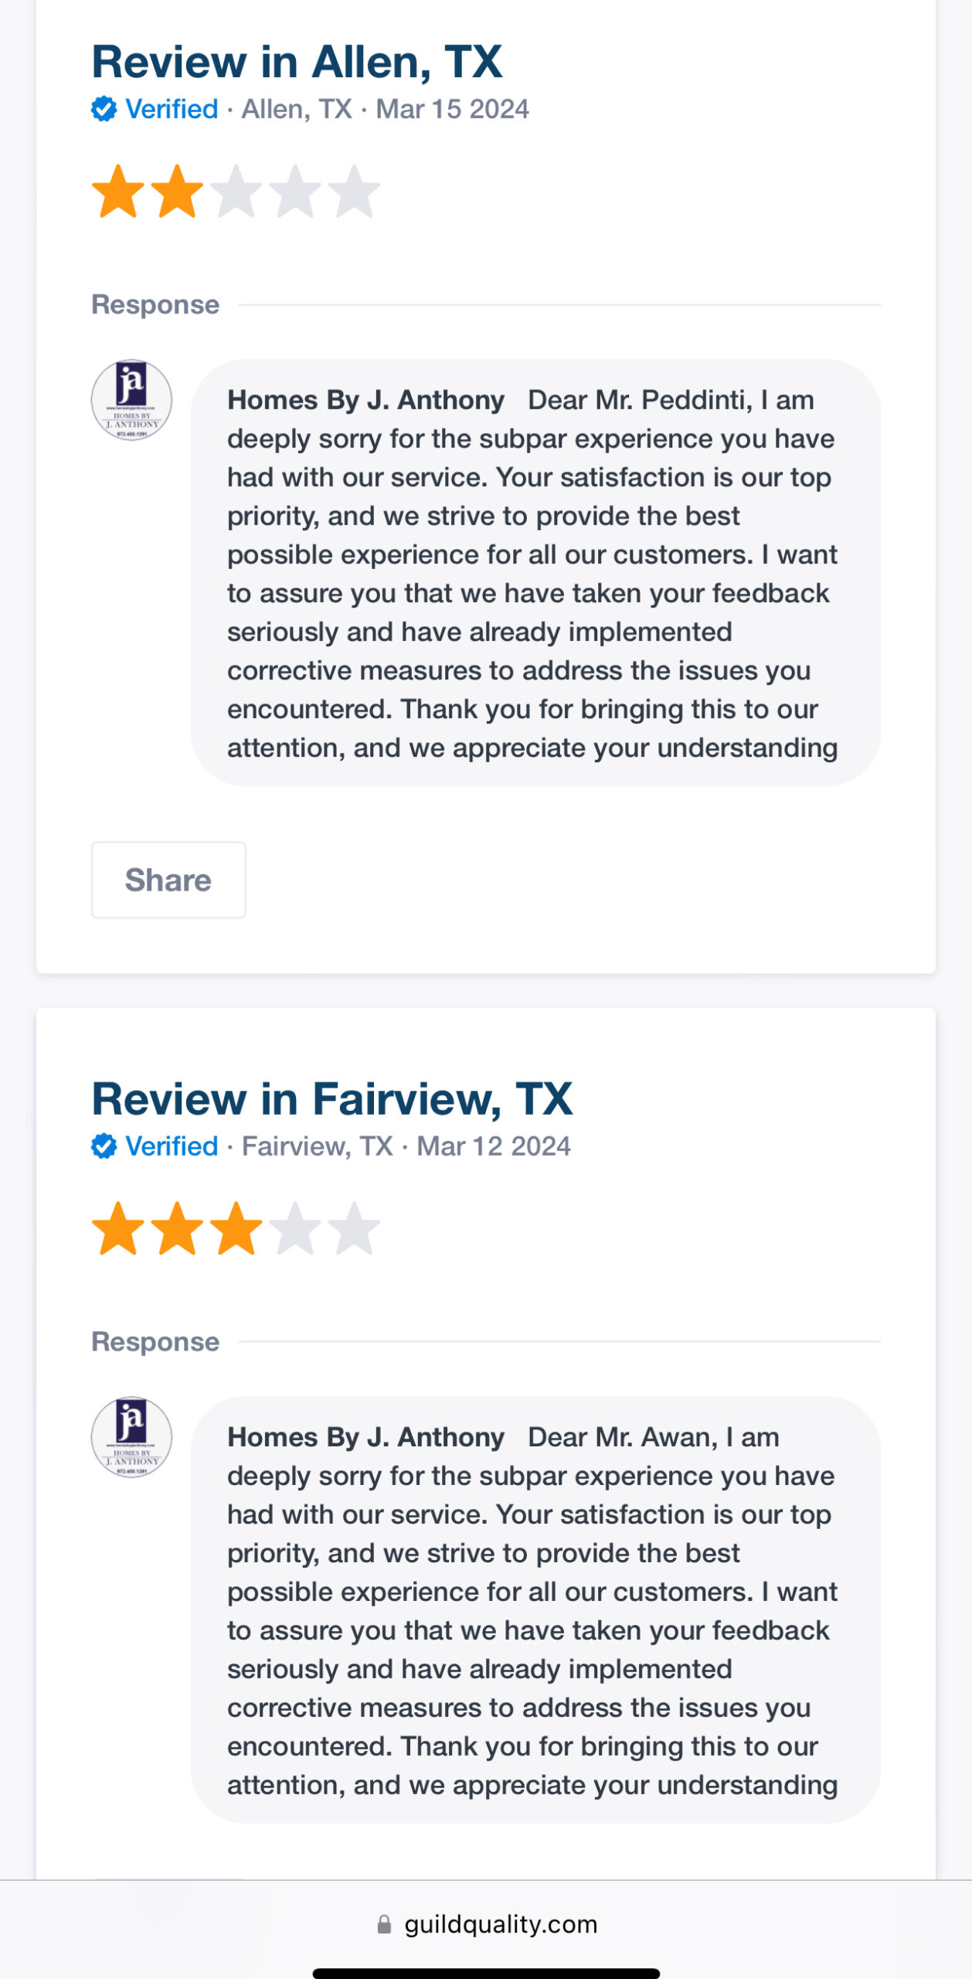Click "Homes By J. Anthony" name in Allen response
Screen dimensions: 972x1979
(365, 400)
